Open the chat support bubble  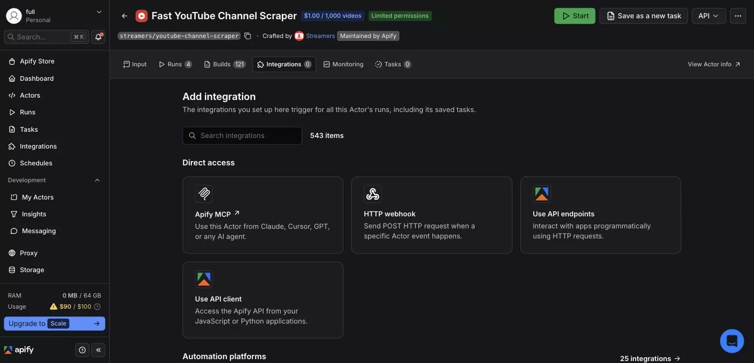tap(732, 341)
